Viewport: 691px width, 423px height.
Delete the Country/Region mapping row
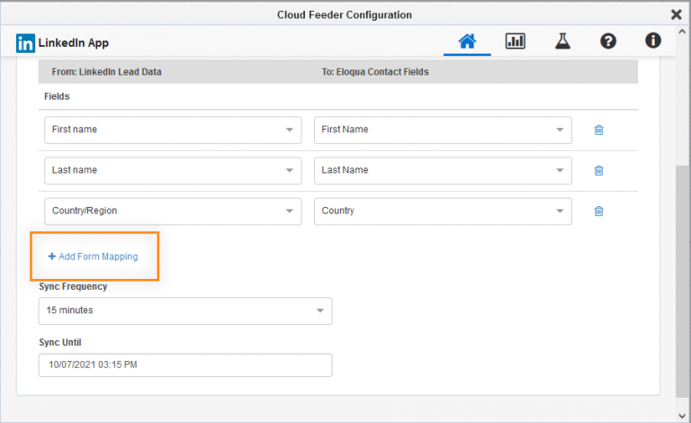tap(599, 211)
